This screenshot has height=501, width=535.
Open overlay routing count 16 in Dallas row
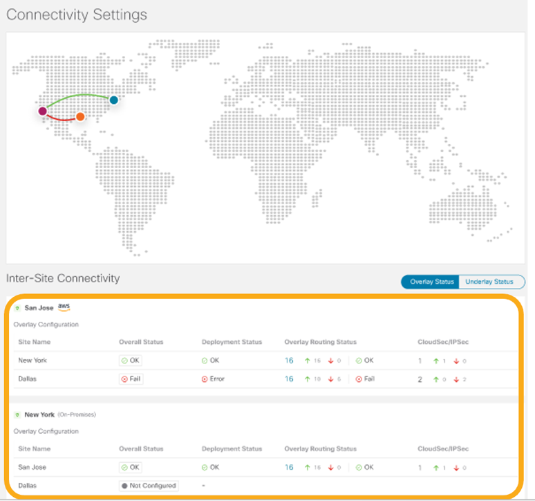(x=289, y=379)
